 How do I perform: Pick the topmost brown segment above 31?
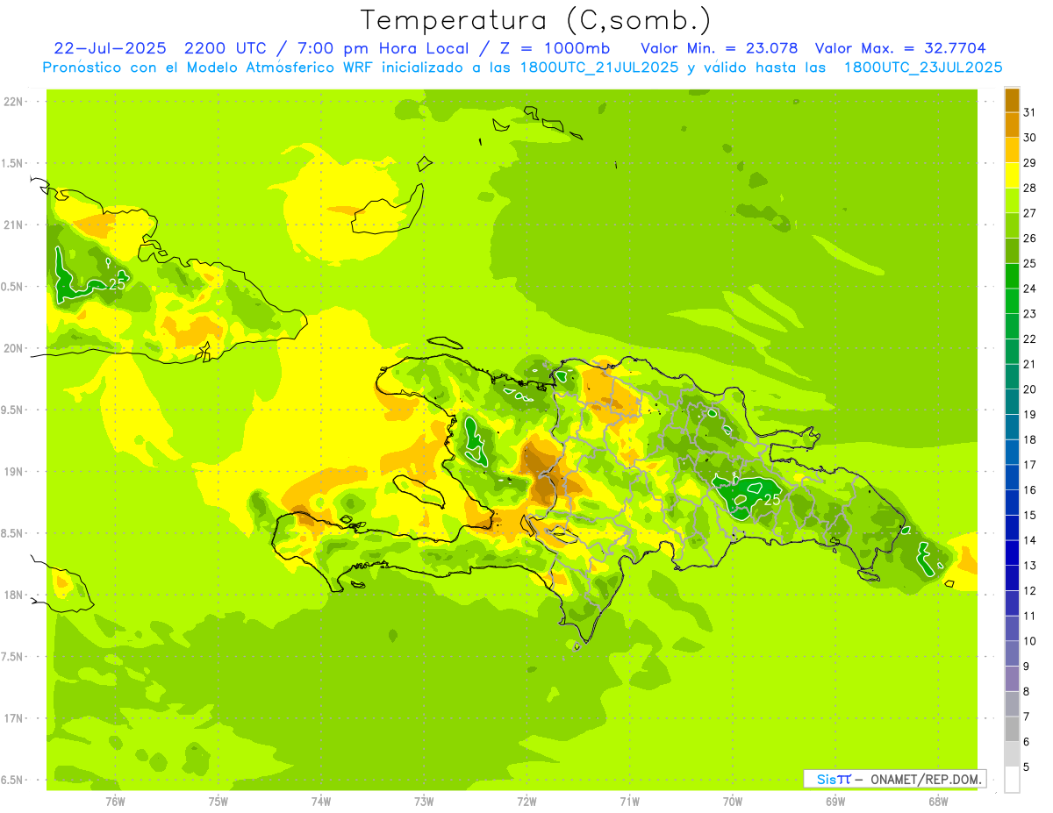[x=1012, y=100]
